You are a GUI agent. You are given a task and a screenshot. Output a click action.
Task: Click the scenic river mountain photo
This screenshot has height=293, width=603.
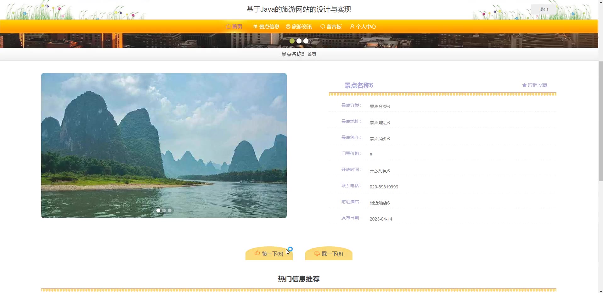pos(164,146)
